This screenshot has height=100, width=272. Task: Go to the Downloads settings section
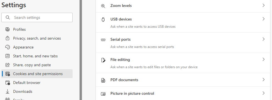(x=37, y=91)
